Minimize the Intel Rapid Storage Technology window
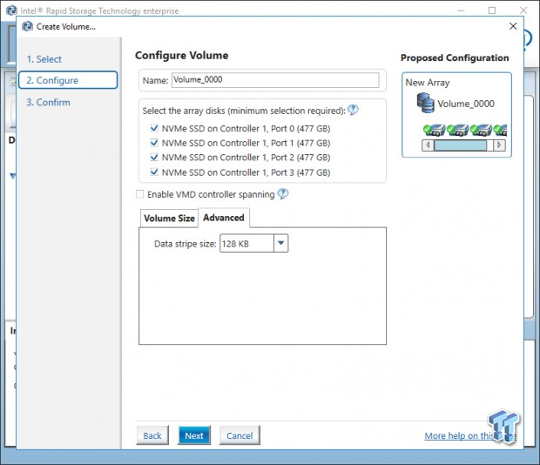 click(x=461, y=10)
